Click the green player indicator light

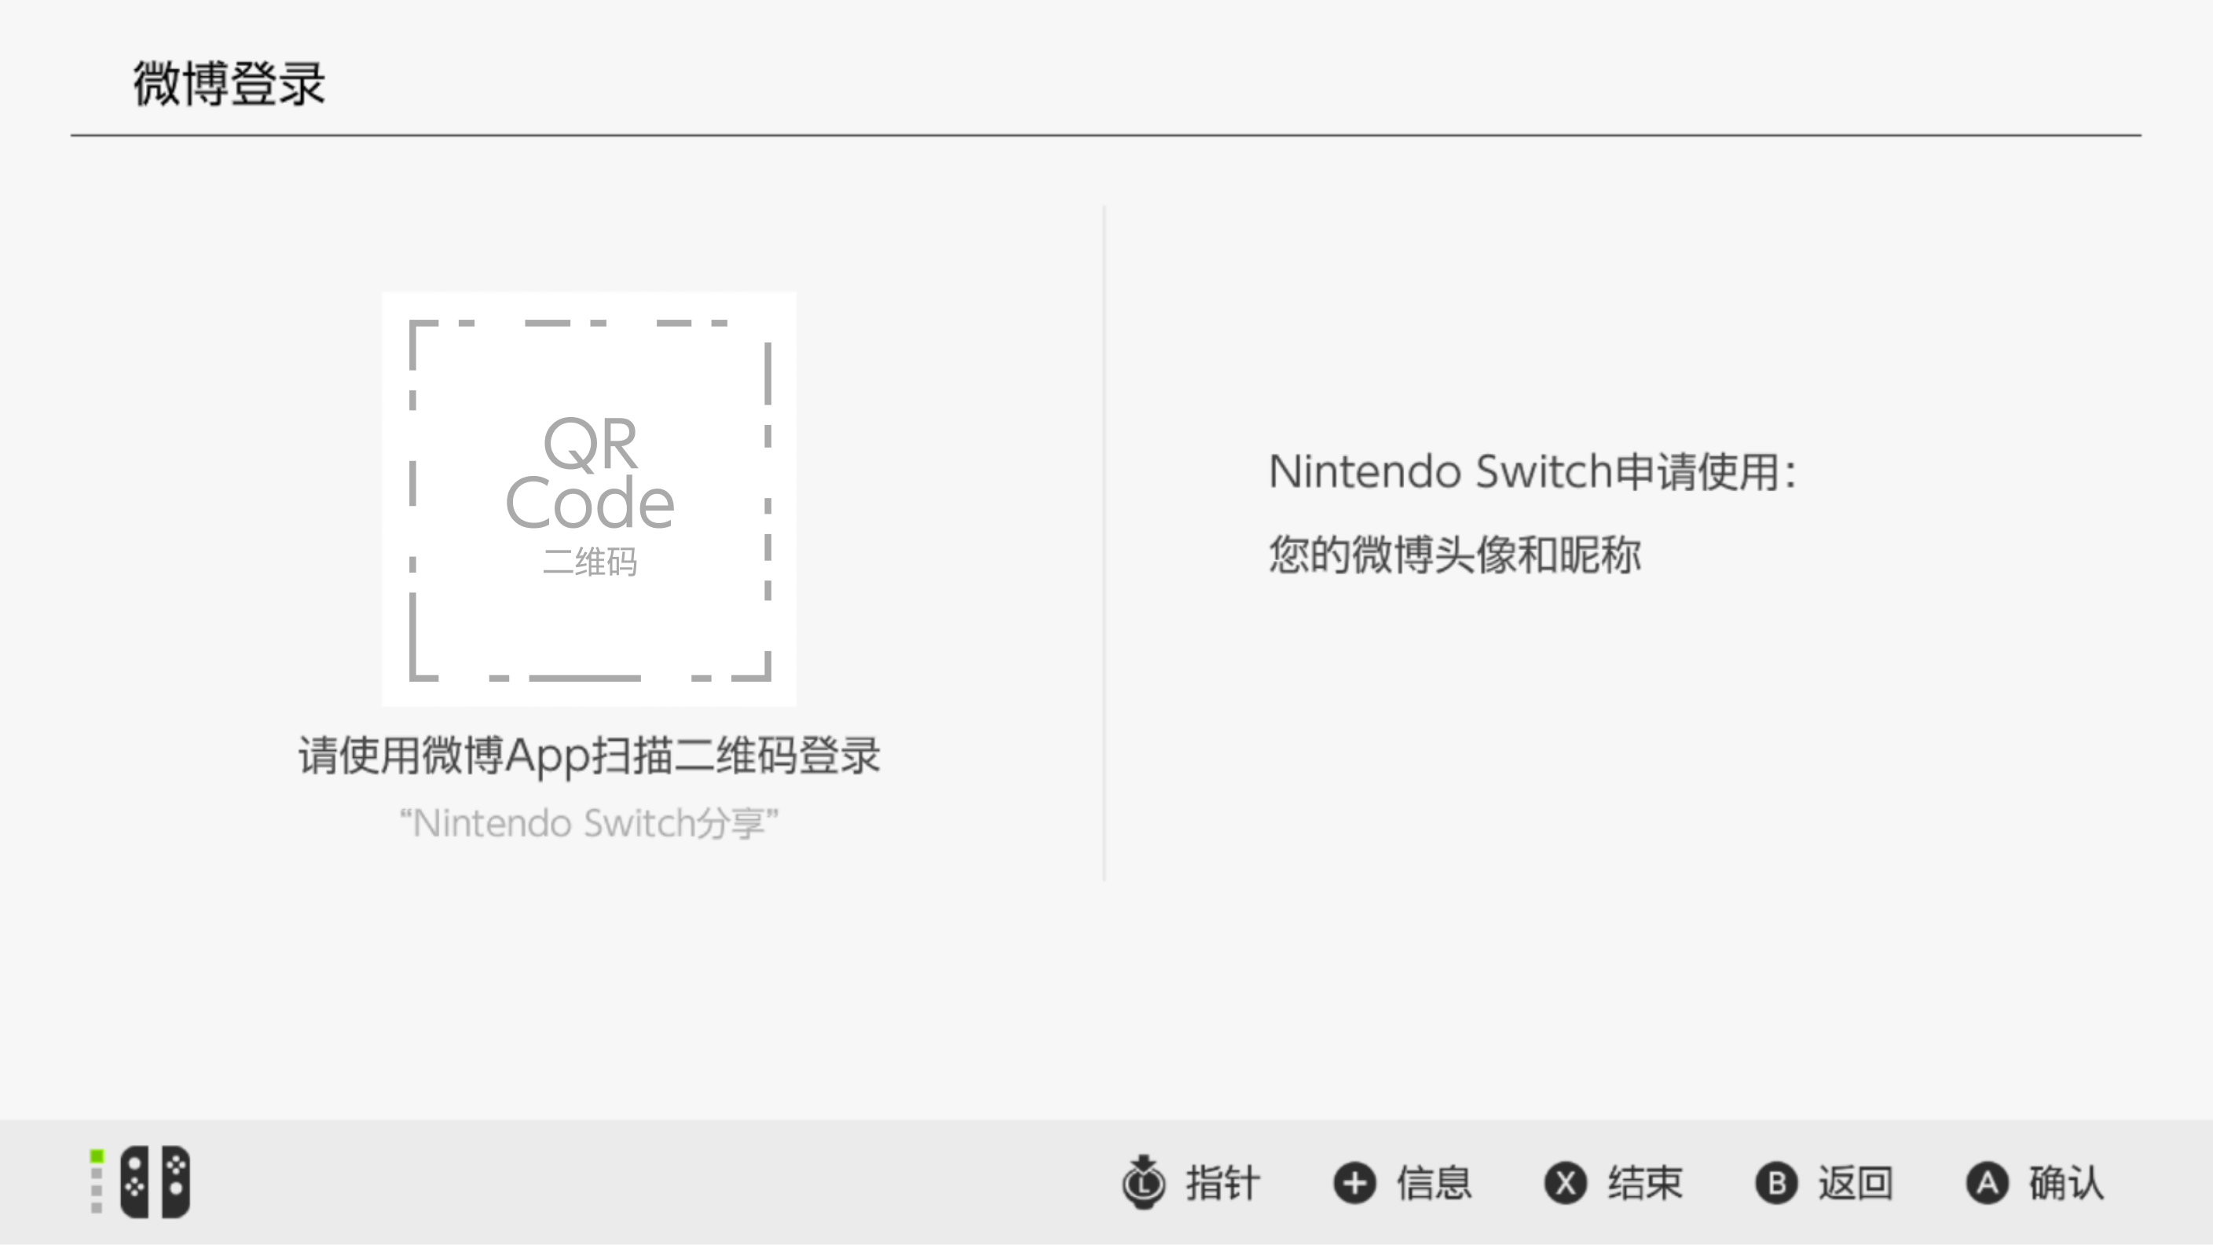click(97, 1155)
